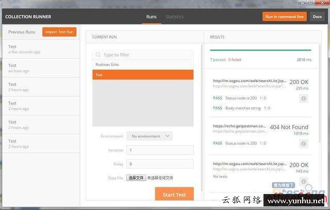This screenshot has width=330, height=210.
Task: Click the Previous Runs heading
Action: [x=22, y=32]
